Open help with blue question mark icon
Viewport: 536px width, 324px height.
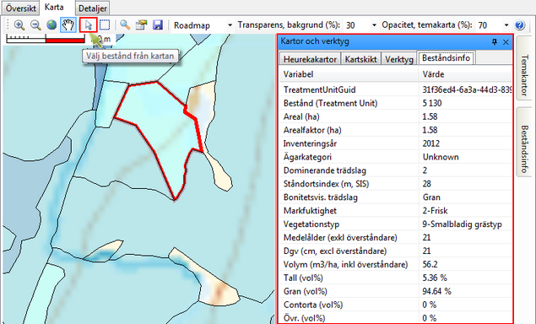click(x=520, y=25)
